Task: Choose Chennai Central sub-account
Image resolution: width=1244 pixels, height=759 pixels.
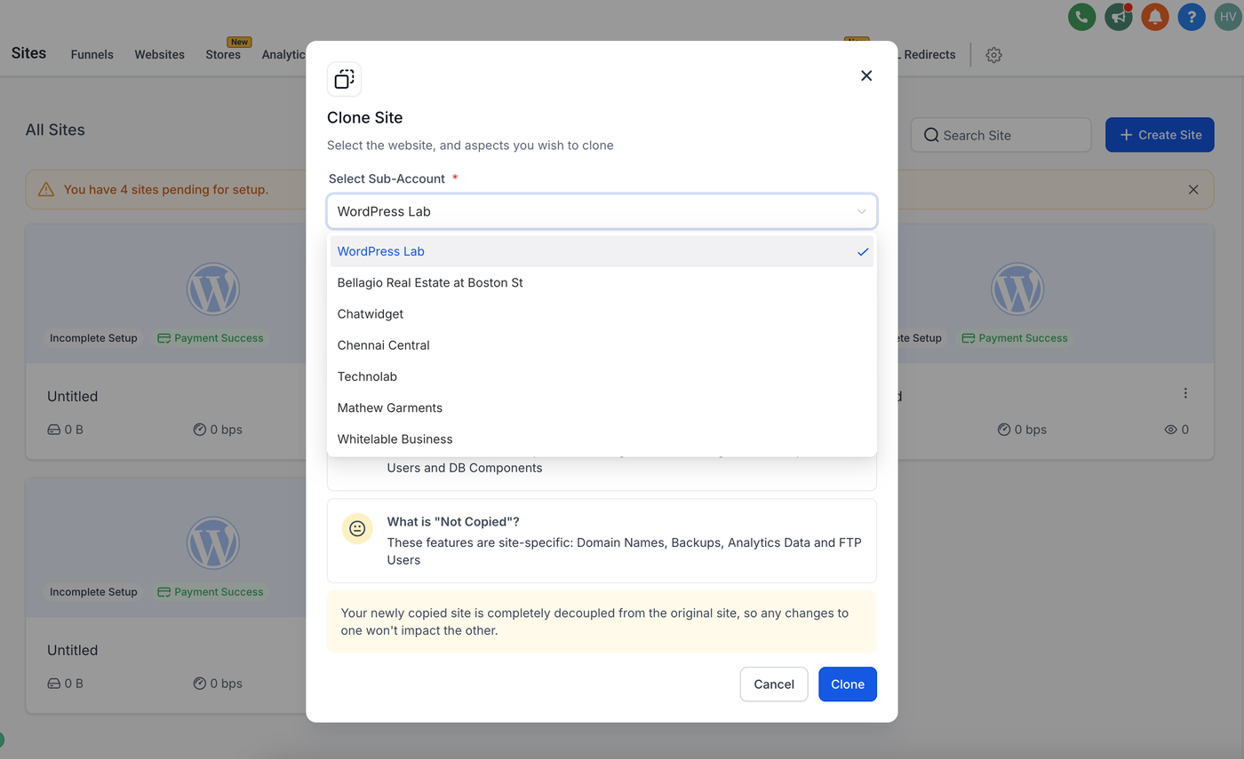Action: tap(602, 344)
